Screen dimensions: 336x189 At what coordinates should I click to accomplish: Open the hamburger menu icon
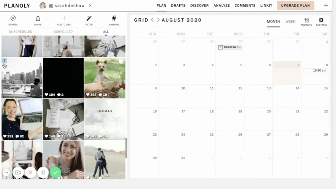(326, 6)
